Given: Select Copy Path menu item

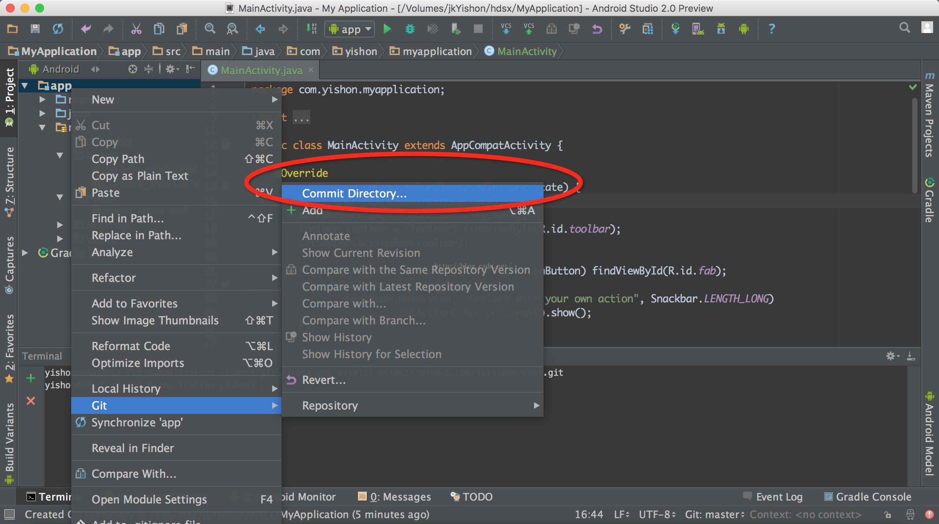Looking at the screenshot, I should (x=176, y=159).
